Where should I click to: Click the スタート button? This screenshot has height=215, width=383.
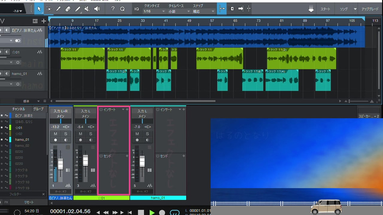325,9
